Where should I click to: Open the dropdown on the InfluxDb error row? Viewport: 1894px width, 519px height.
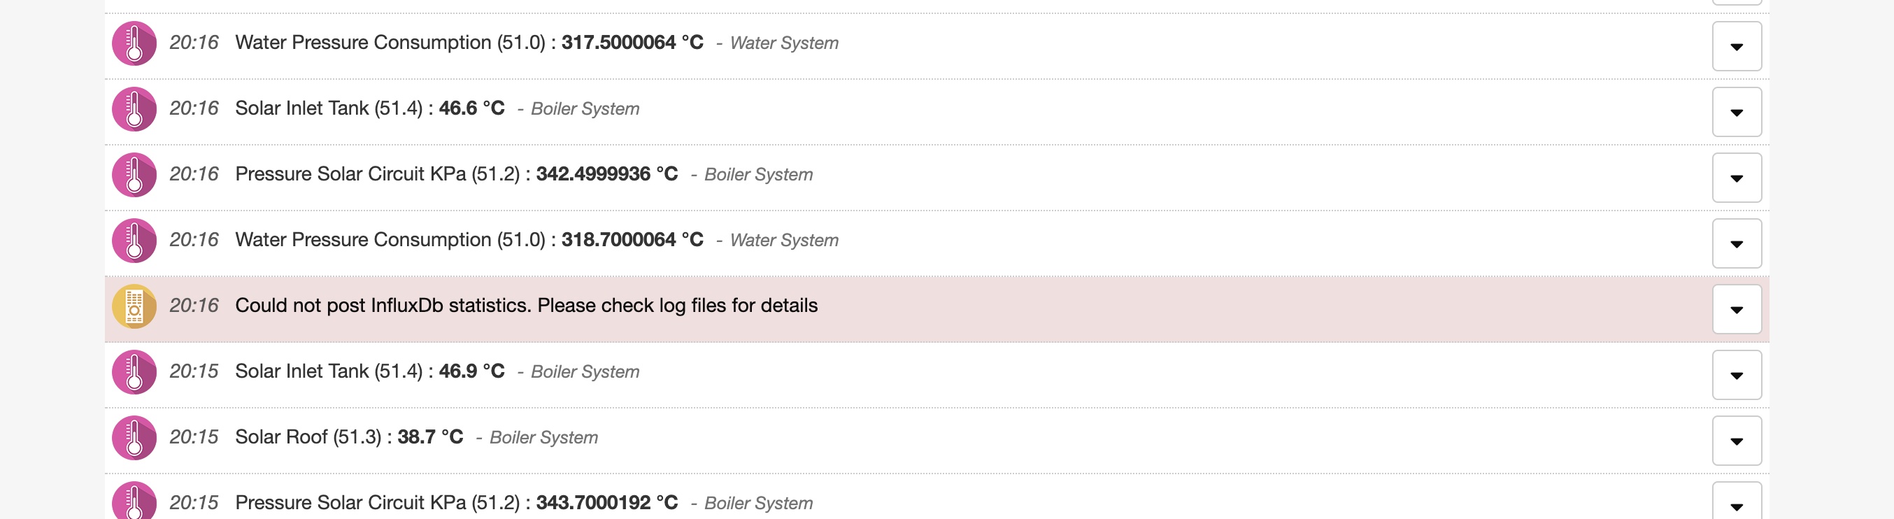point(1736,309)
